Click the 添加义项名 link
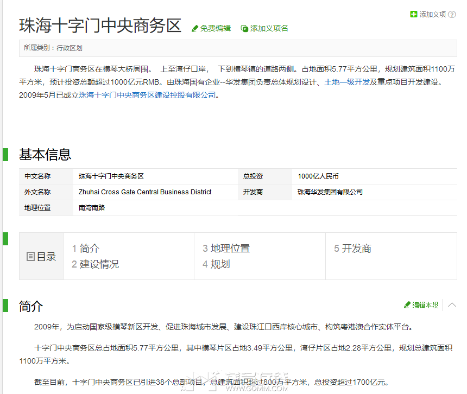 (x=269, y=28)
